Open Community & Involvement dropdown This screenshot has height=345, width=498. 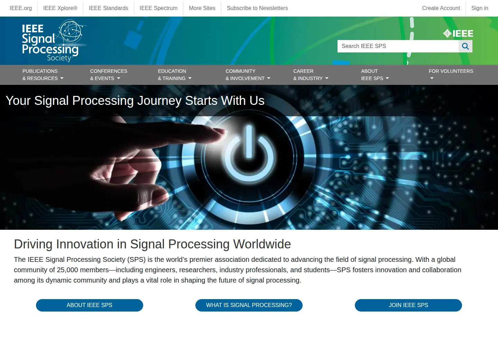(248, 75)
